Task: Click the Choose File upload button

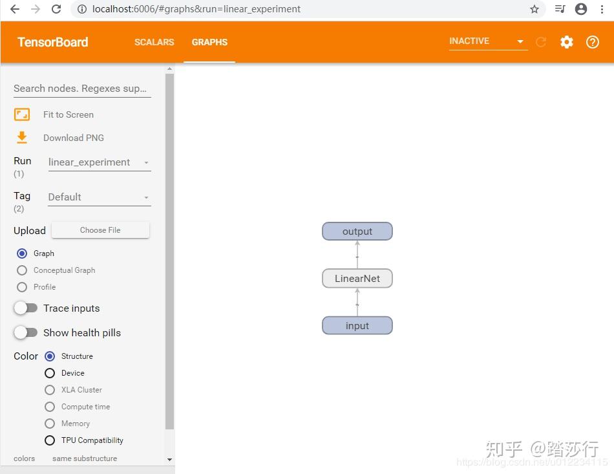Action: pyautogui.click(x=100, y=230)
